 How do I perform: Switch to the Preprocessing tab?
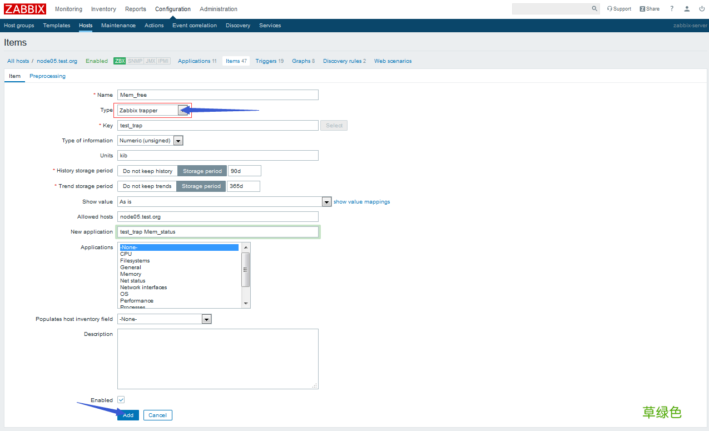tap(47, 76)
